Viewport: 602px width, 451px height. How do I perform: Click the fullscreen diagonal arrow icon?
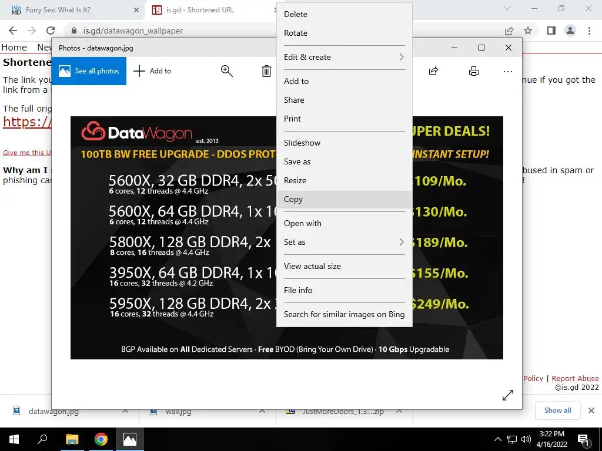(507, 395)
